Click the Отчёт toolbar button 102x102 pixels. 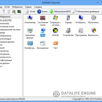coord(30,11)
